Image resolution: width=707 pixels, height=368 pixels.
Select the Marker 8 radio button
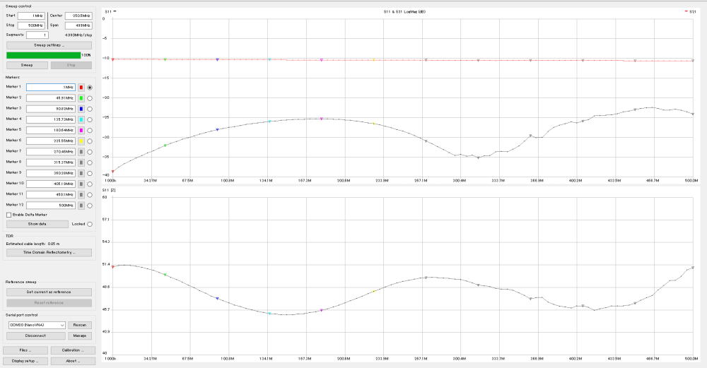click(90, 162)
